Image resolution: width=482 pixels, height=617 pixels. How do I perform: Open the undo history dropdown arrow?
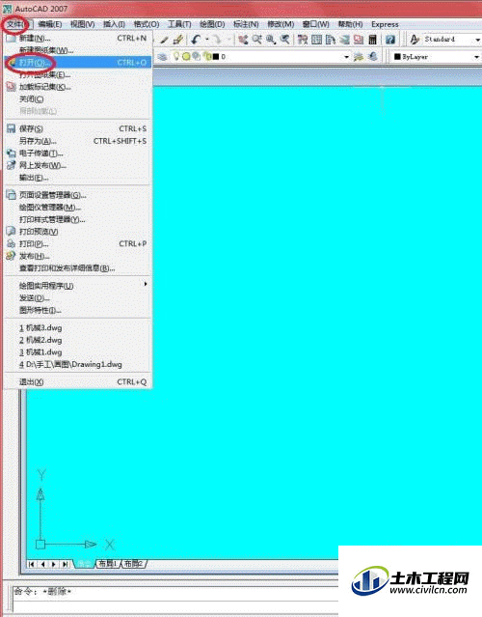pos(206,40)
